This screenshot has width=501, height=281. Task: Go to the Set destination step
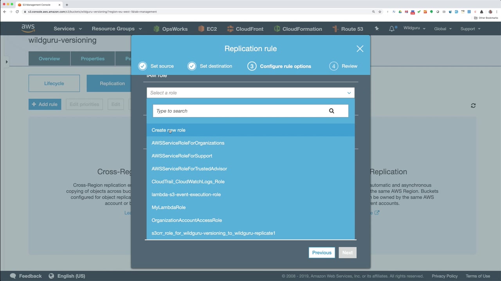(210, 66)
